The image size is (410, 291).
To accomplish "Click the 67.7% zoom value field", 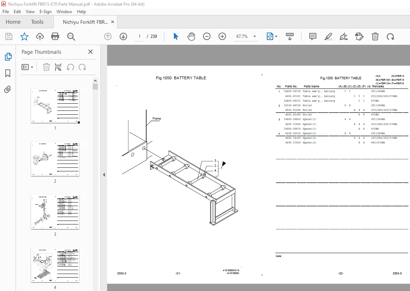I will 242,36.
